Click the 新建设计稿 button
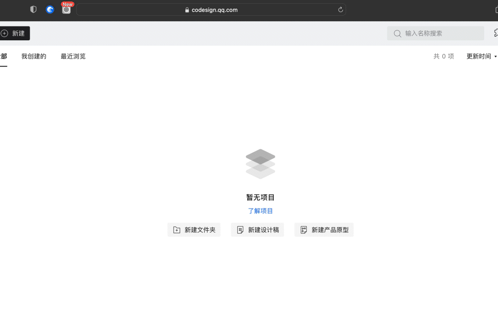The image size is (498, 324). click(x=257, y=230)
